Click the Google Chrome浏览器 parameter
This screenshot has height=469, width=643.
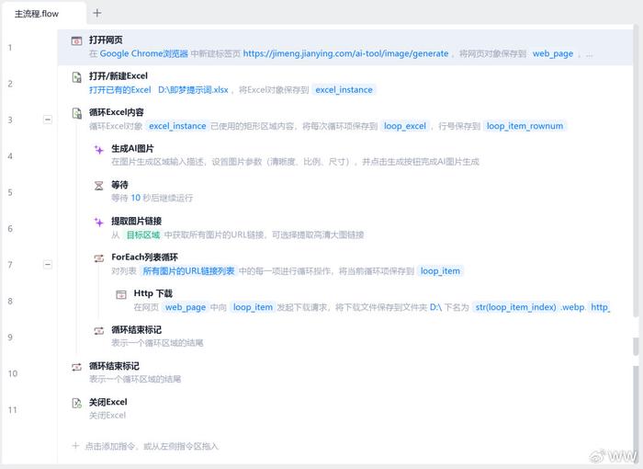click(x=143, y=53)
